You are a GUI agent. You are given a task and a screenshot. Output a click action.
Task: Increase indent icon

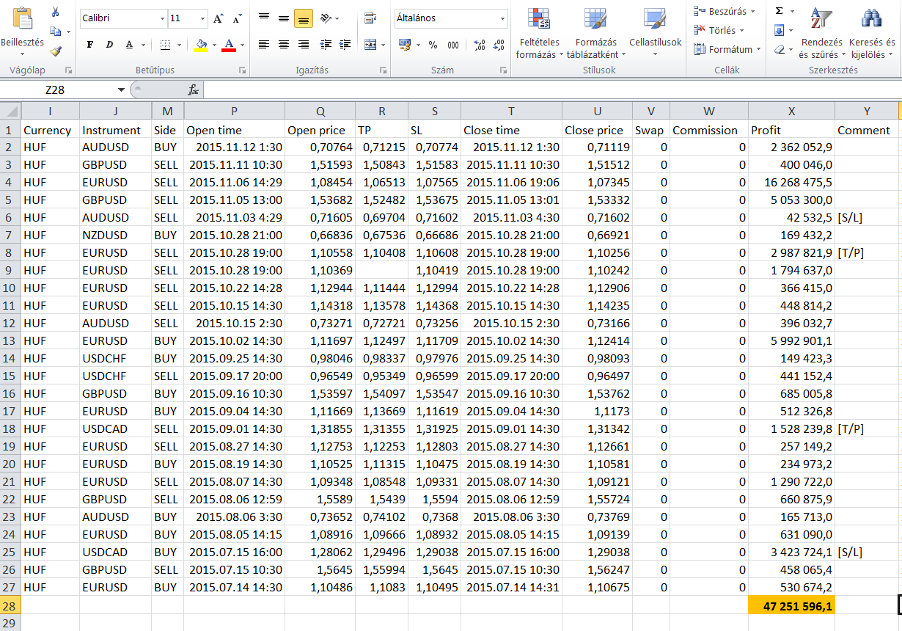click(345, 45)
